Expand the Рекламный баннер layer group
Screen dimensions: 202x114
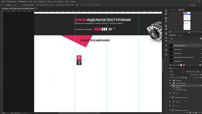pyautogui.click(x=172, y=83)
